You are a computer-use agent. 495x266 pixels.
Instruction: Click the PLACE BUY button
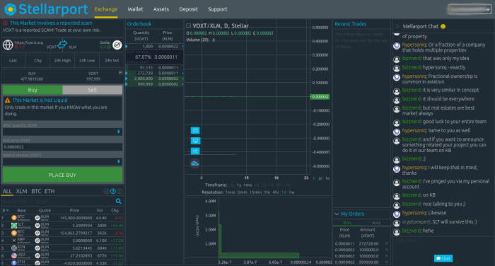point(62,175)
